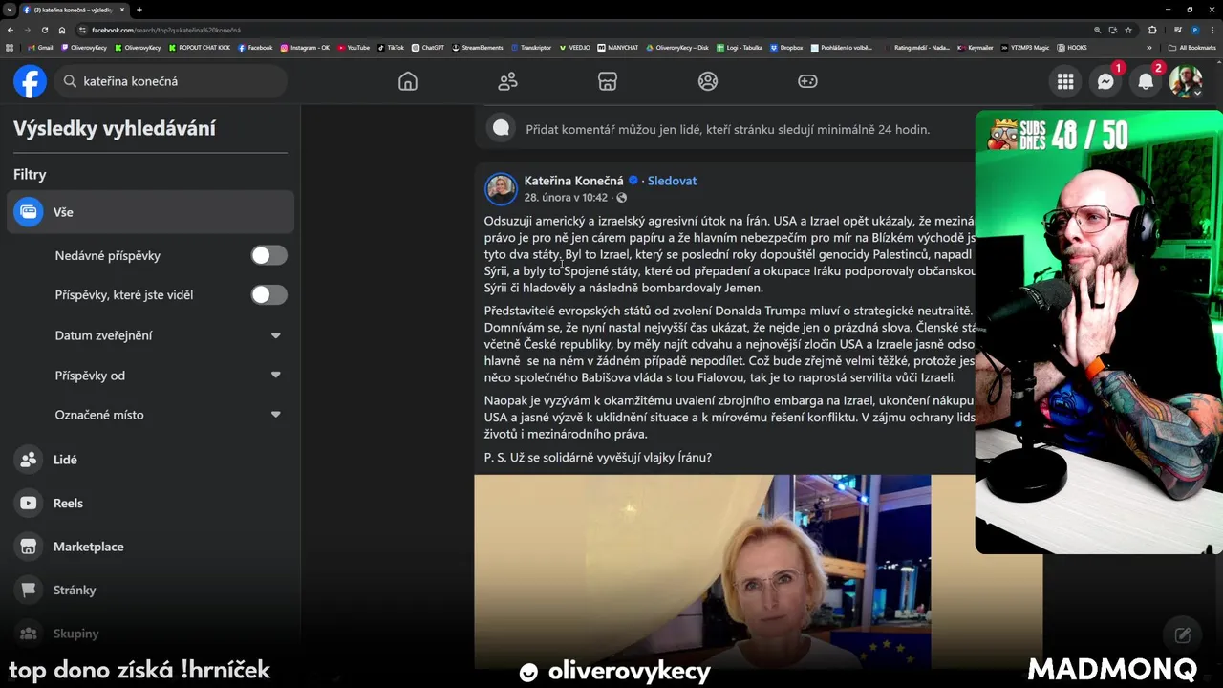Open the ChatGPT bookmark
The height and width of the screenshot is (688, 1223).
pyautogui.click(x=427, y=48)
